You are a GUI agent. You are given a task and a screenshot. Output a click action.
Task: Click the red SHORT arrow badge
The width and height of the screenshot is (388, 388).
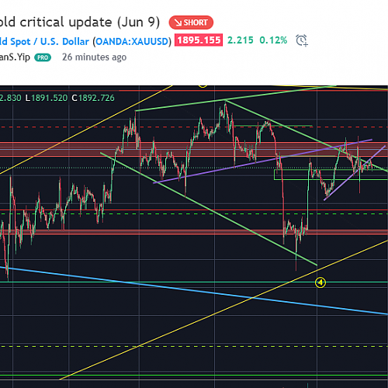191,23
